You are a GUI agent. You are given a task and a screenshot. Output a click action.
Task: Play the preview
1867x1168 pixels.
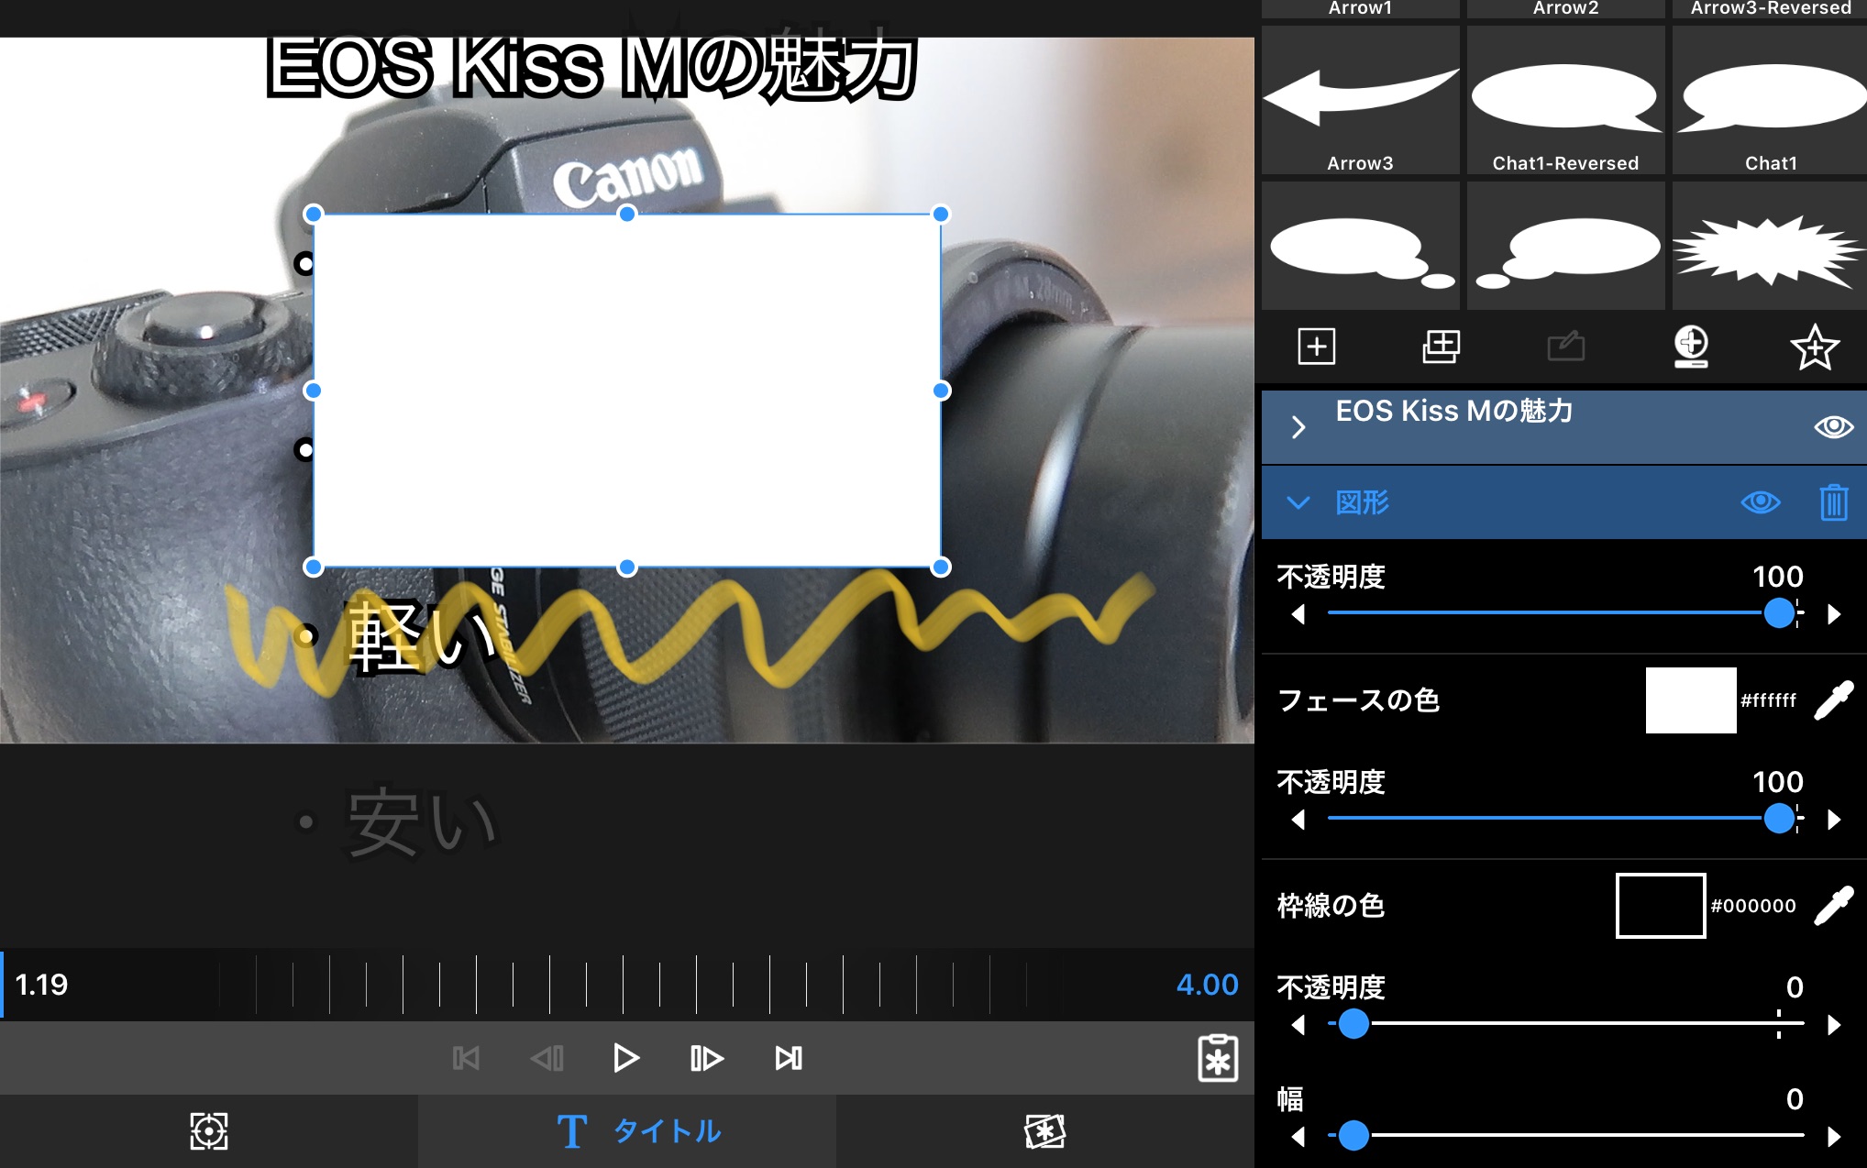[626, 1058]
